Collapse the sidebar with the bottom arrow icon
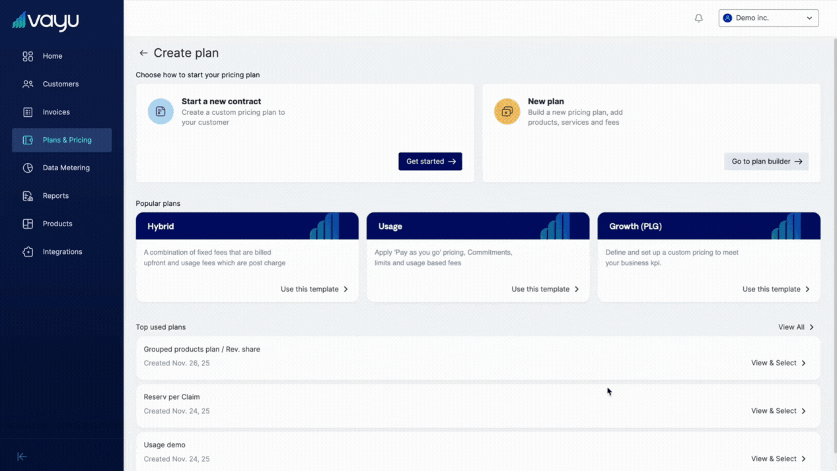Screen dimensions: 837x471 [x=22, y=456]
